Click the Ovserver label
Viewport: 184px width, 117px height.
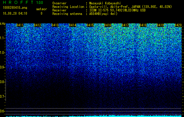59,3
